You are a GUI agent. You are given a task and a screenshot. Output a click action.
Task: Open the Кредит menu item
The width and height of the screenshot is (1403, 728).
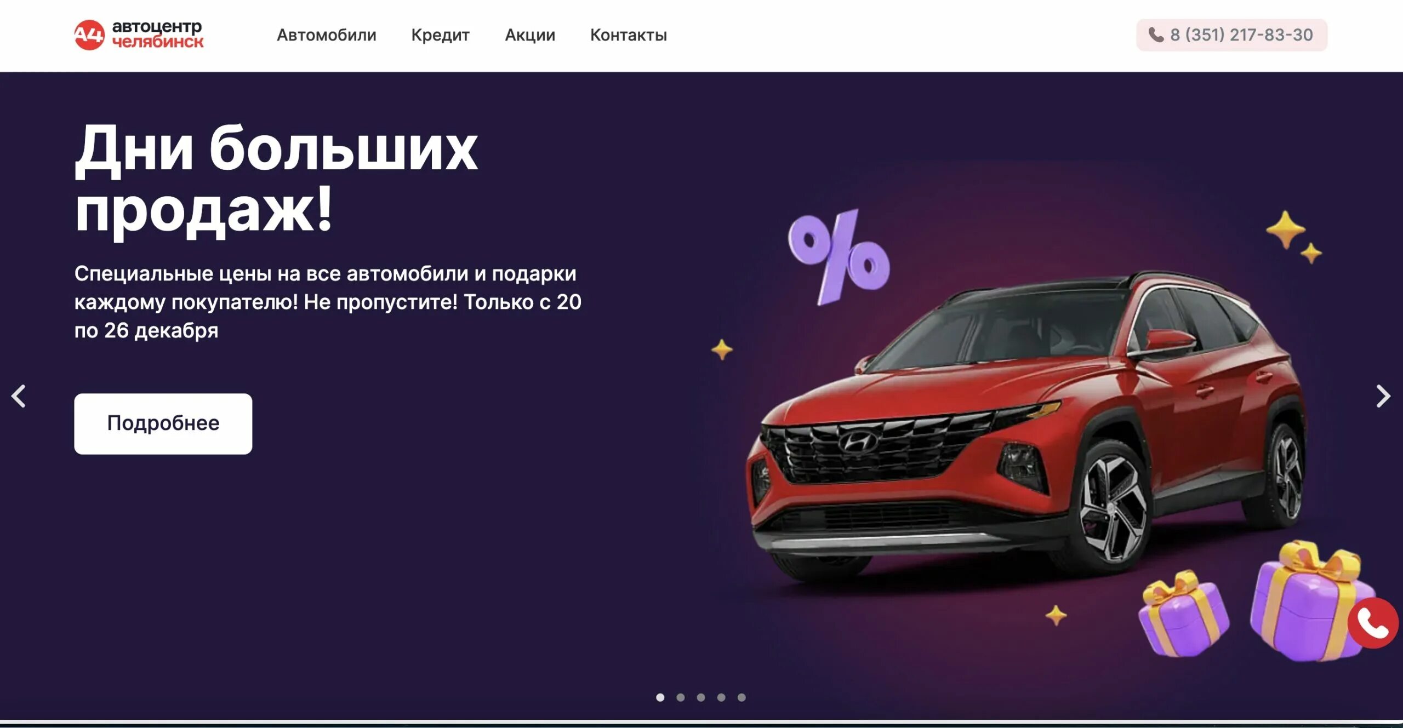tap(441, 35)
